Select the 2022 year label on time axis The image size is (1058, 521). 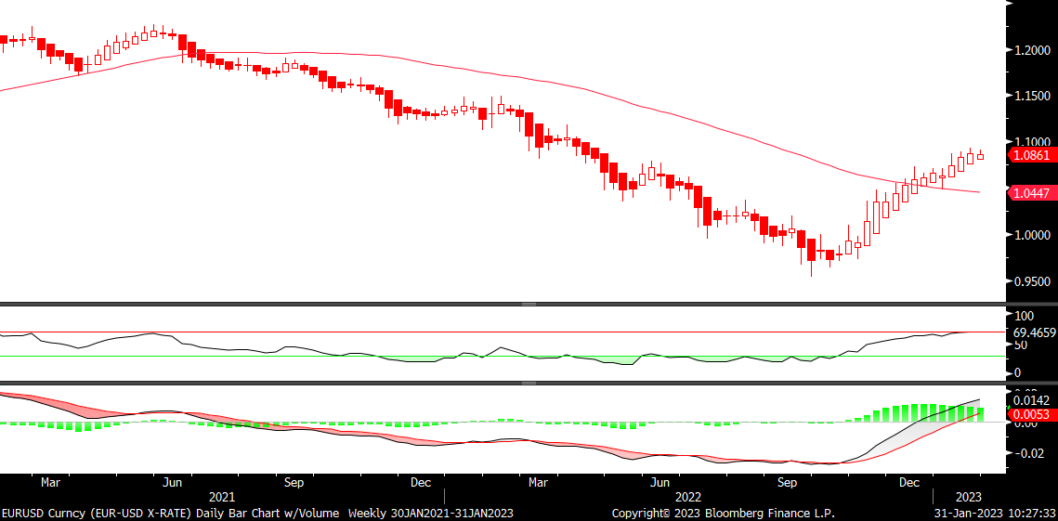tap(688, 498)
